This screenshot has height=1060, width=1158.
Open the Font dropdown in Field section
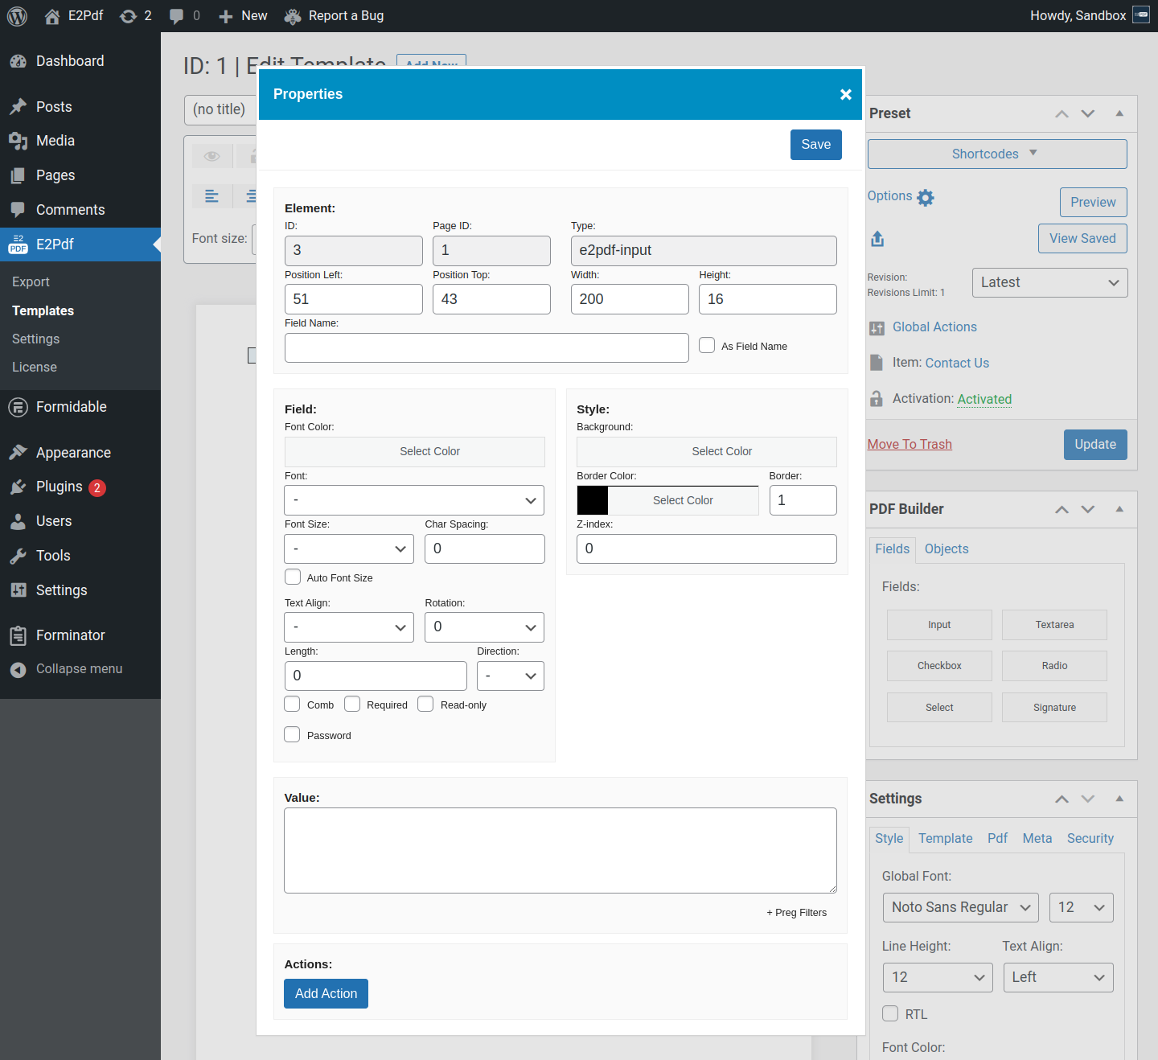[414, 500]
